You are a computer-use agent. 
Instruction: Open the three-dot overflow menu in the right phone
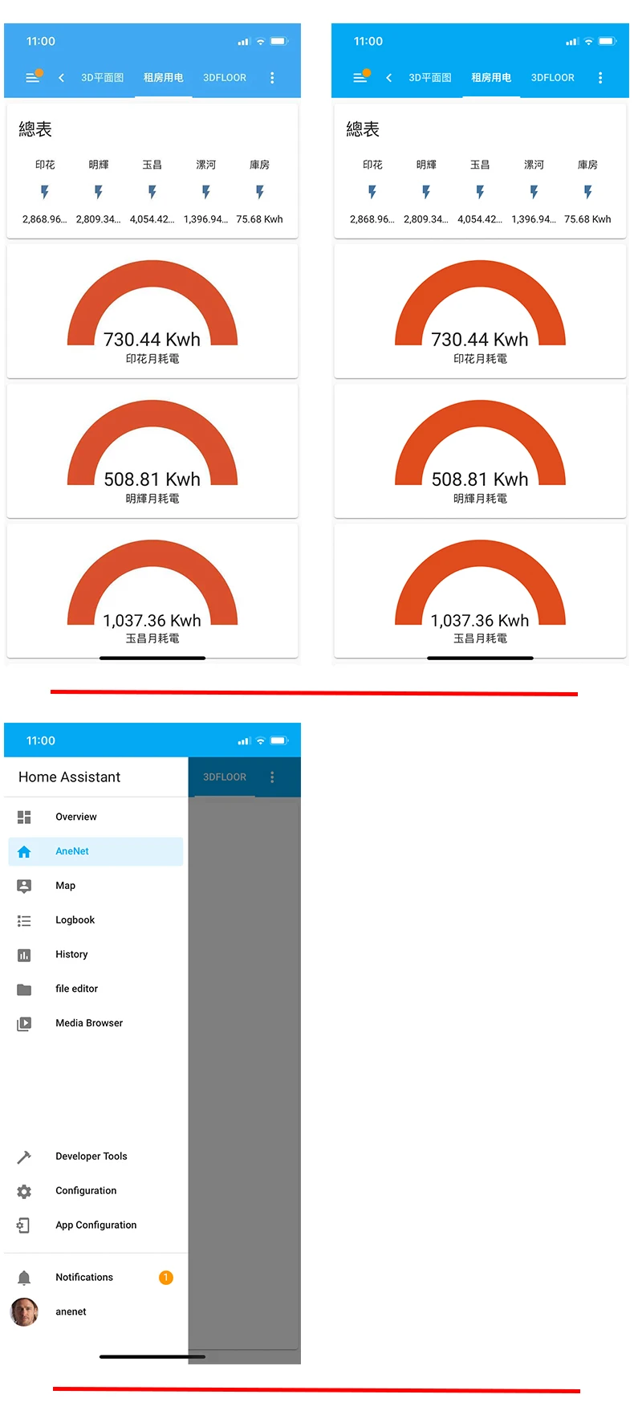click(599, 78)
